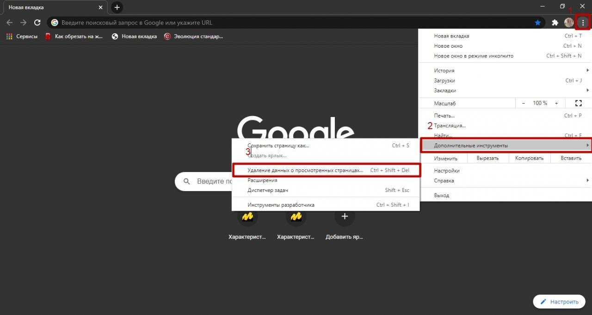Open the profile avatar in the toolbar
Viewport: 592px width, 315px height.
click(x=569, y=23)
